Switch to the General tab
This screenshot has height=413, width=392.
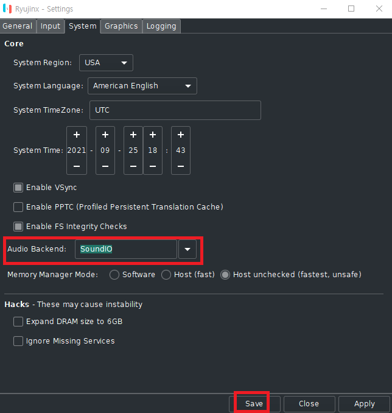[18, 26]
